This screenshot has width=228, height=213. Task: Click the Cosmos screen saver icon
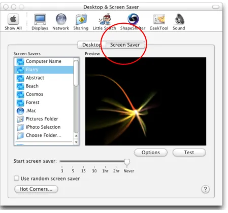pyautogui.click(x=20, y=94)
